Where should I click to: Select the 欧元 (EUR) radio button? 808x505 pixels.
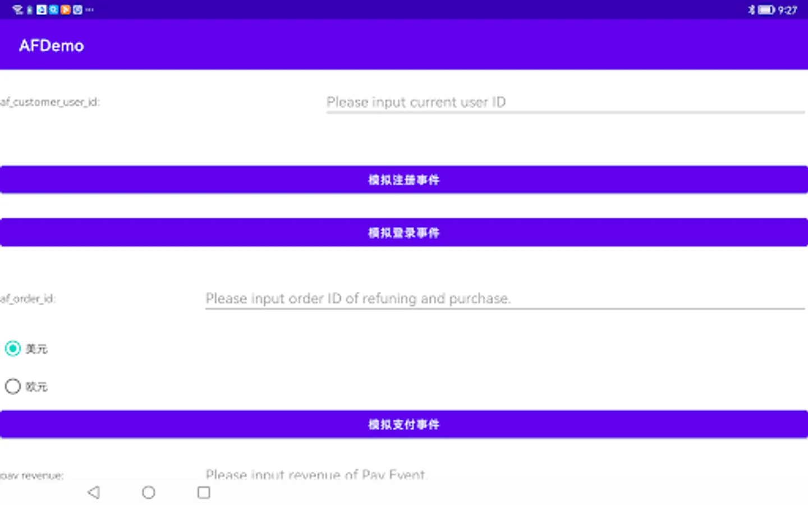pyautogui.click(x=13, y=386)
